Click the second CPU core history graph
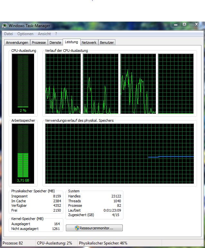The image size is (205, 248). (101, 84)
